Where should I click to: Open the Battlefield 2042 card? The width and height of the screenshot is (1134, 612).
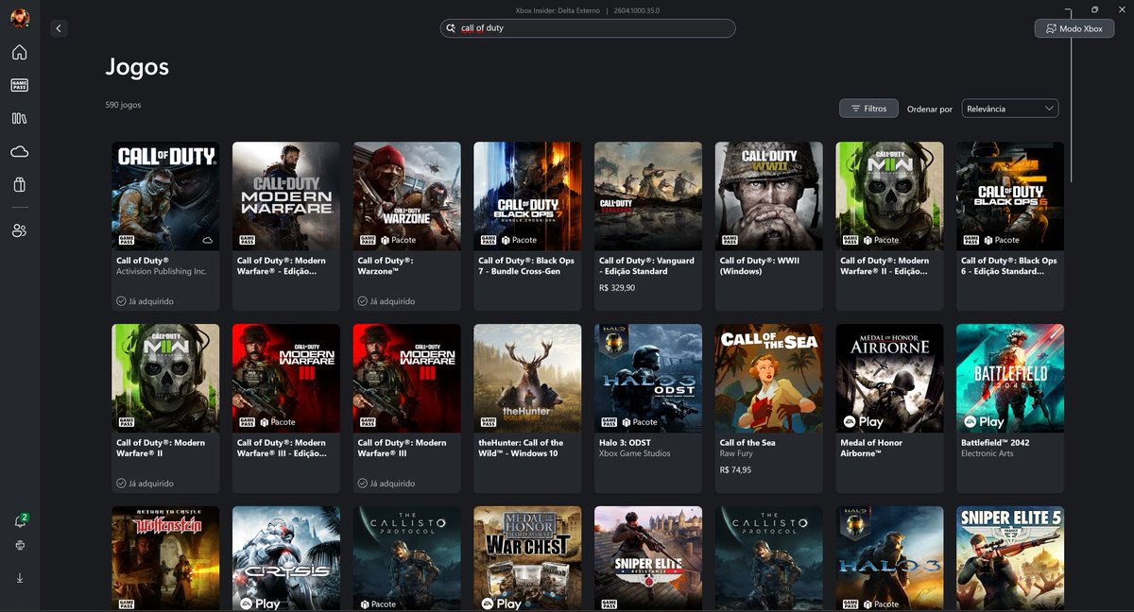(x=1010, y=409)
